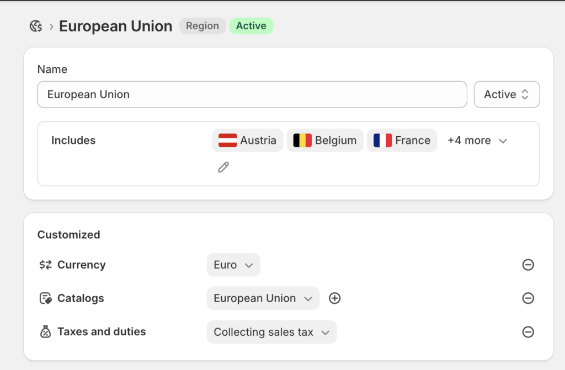Click the Region badge in the header

[x=202, y=25]
